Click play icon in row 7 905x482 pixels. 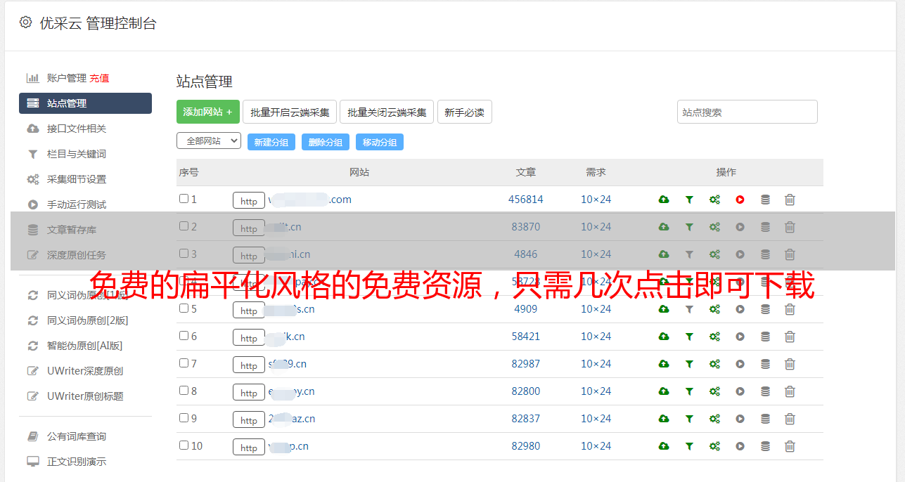pyautogui.click(x=740, y=364)
